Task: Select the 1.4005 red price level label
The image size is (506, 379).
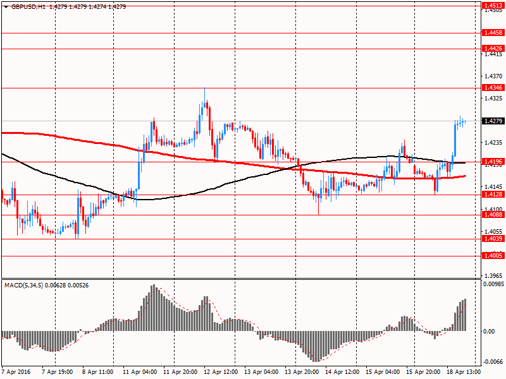Action: (493, 256)
